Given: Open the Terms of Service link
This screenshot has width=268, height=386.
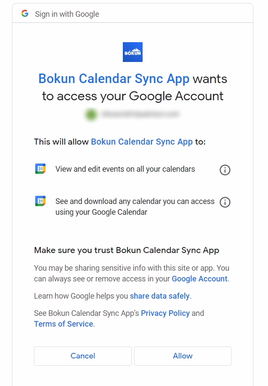Looking at the screenshot, I should pyautogui.click(x=64, y=324).
